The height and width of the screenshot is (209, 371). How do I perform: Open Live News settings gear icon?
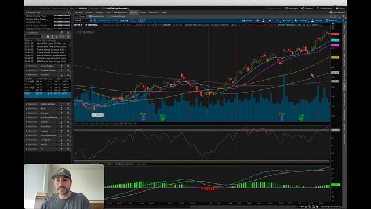tap(48, 37)
